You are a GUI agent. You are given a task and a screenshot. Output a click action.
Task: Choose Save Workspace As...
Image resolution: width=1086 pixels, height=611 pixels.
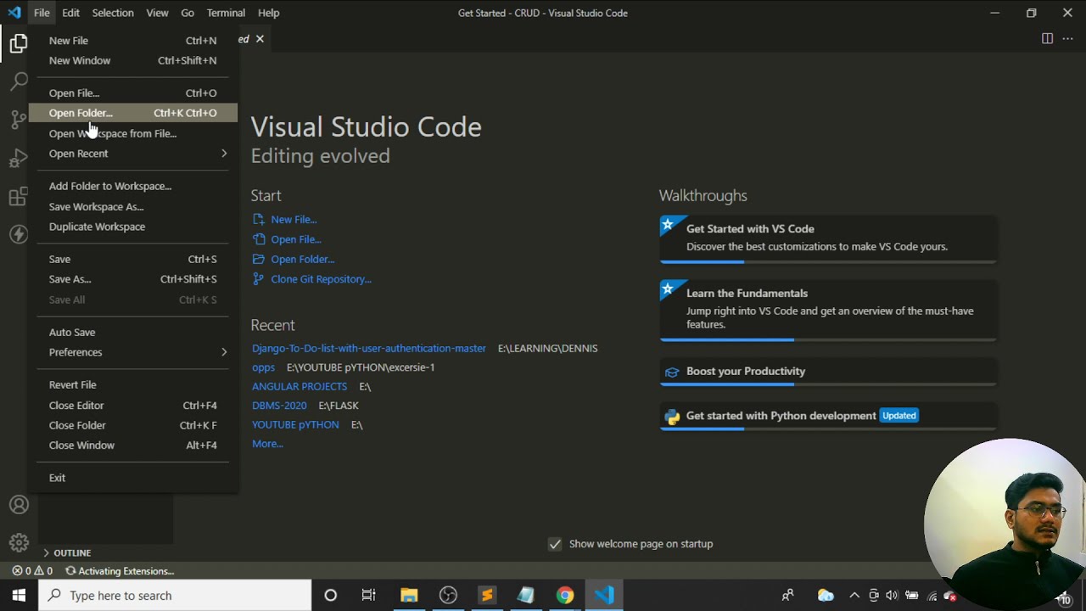point(133,207)
